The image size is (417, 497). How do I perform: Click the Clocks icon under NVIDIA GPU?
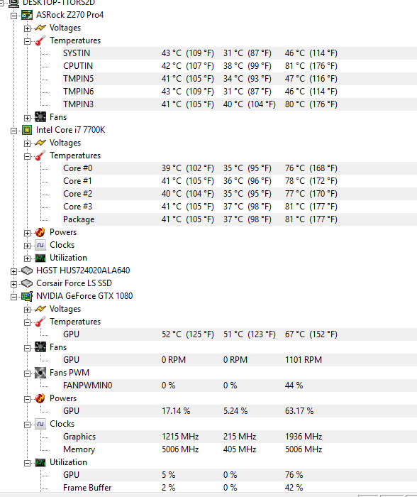[x=40, y=424]
